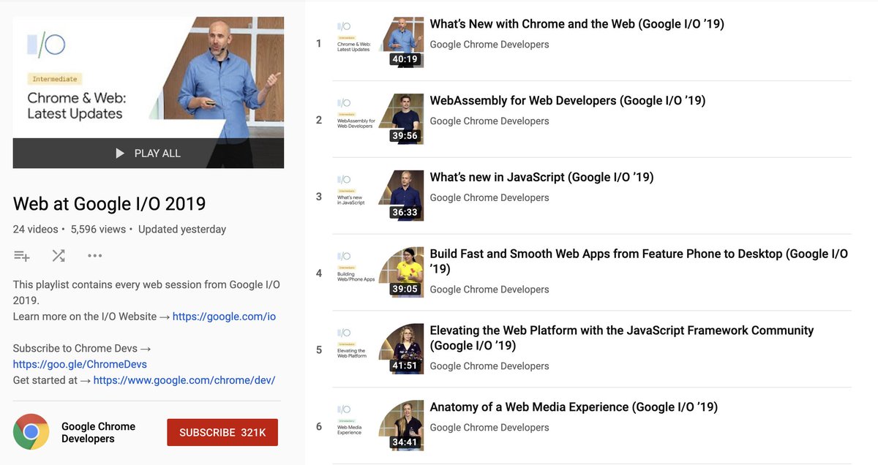
Task: Click index number 4 beside Build Fast video
Action: coord(319,273)
